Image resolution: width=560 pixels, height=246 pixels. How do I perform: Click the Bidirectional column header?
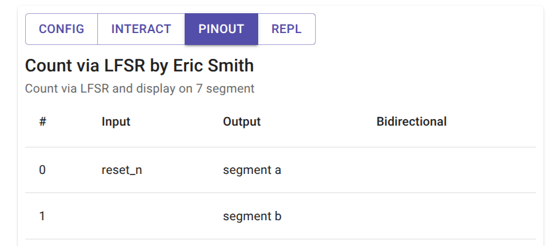(412, 122)
